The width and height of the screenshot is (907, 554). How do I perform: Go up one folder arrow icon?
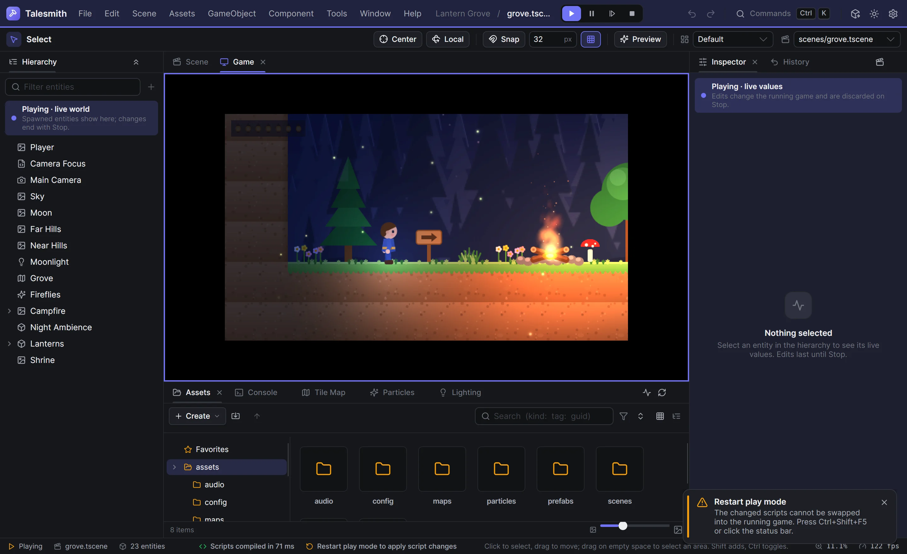click(x=257, y=416)
